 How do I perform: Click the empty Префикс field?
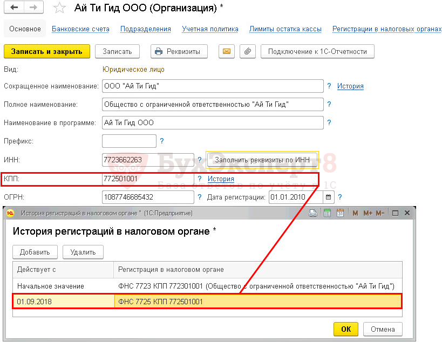[129, 141]
